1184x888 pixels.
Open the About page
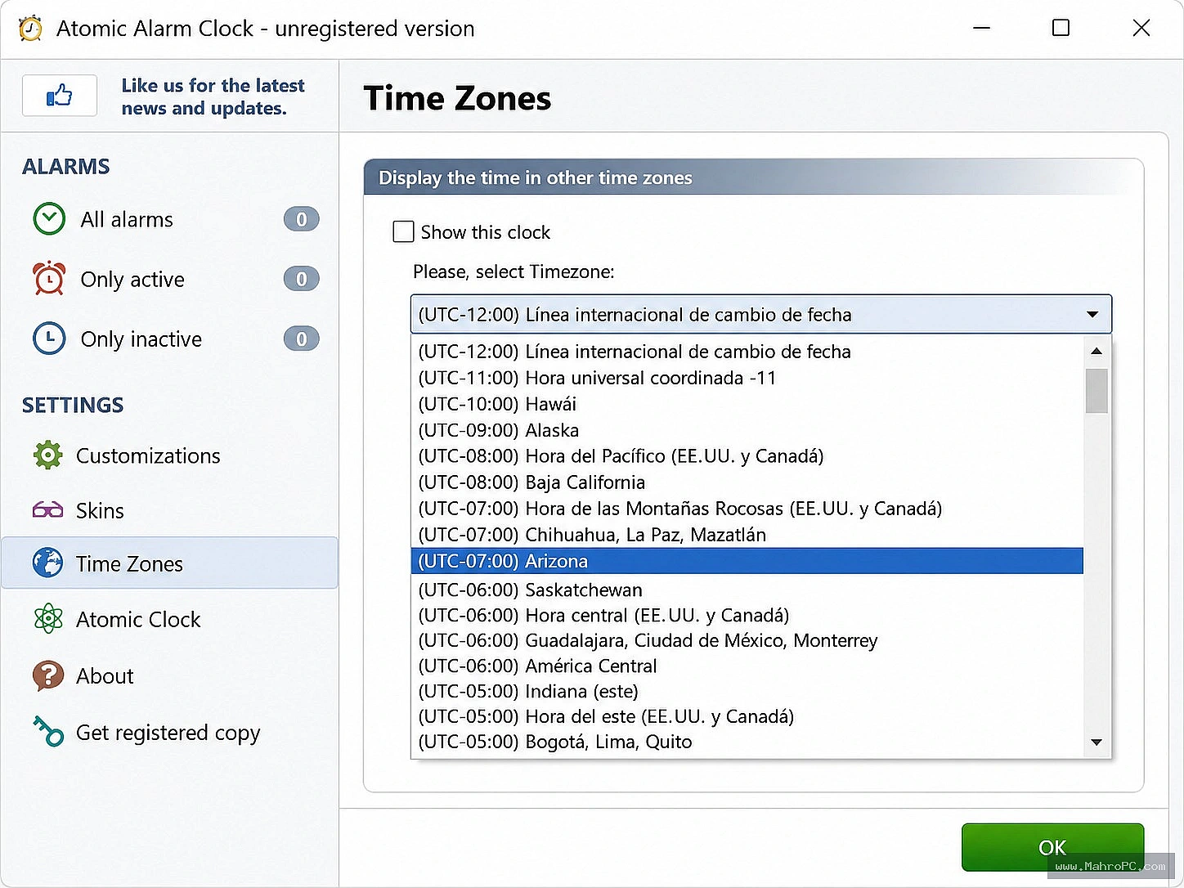pyautogui.click(x=105, y=676)
